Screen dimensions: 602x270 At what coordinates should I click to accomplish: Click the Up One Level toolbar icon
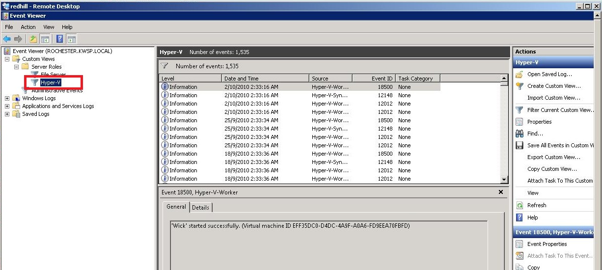click(33, 39)
